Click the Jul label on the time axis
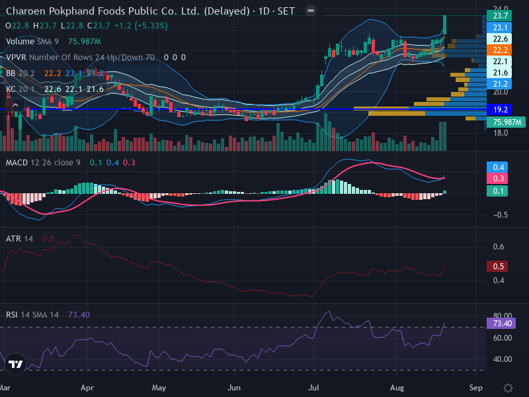The height and width of the screenshot is (397, 529). pyautogui.click(x=313, y=388)
